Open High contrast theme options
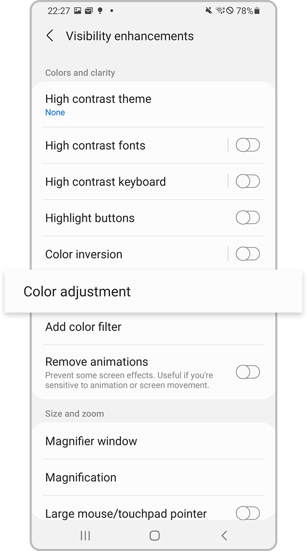307x551 pixels. (98, 104)
